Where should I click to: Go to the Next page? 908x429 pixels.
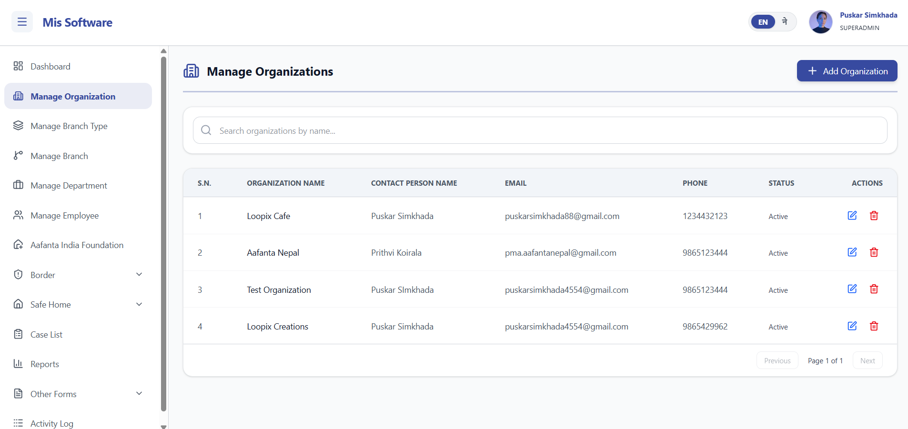pyautogui.click(x=868, y=360)
